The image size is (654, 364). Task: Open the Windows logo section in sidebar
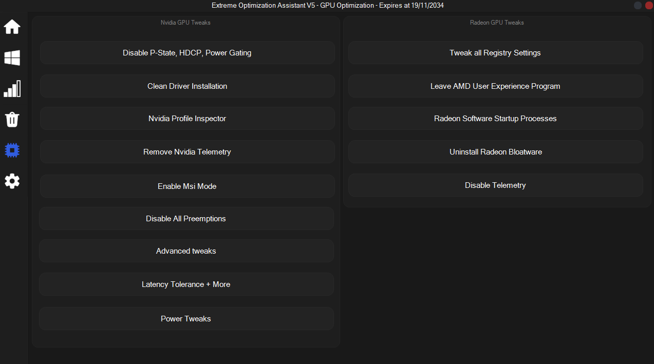point(12,58)
